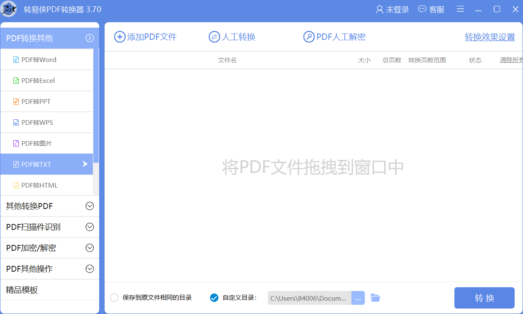Image resolution: width=523 pixels, height=314 pixels.
Task: Click the PDF转WPS file icon
Action: tap(16, 122)
